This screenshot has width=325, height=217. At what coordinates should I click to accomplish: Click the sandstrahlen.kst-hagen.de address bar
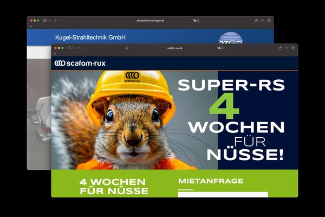click(x=150, y=21)
